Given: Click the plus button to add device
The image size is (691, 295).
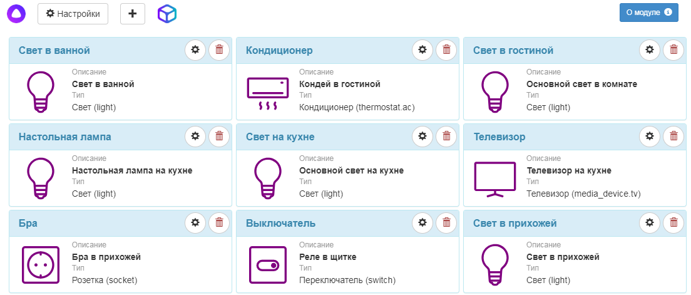Looking at the screenshot, I should pyautogui.click(x=133, y=13).
